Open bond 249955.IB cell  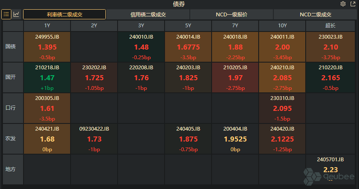click(x=47, y=47)
